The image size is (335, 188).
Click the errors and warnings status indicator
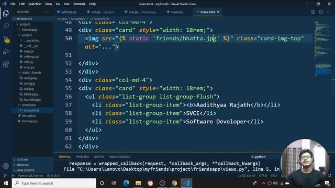[53, 175]
